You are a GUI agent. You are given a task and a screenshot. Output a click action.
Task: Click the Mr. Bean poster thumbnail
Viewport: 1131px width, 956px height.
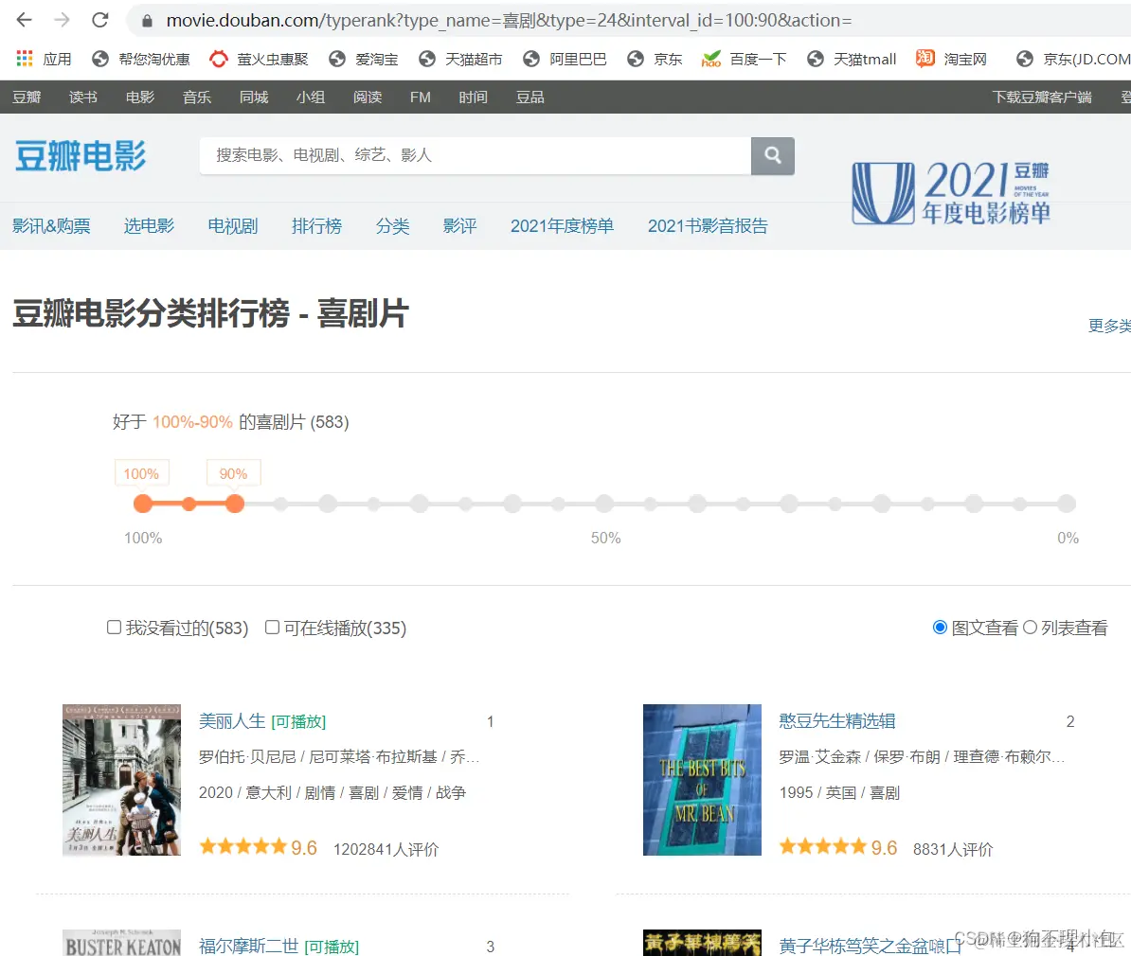[x=702, y=780]
